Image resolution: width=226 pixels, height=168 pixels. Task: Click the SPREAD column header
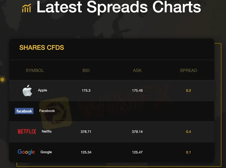[x=188, y=70]
